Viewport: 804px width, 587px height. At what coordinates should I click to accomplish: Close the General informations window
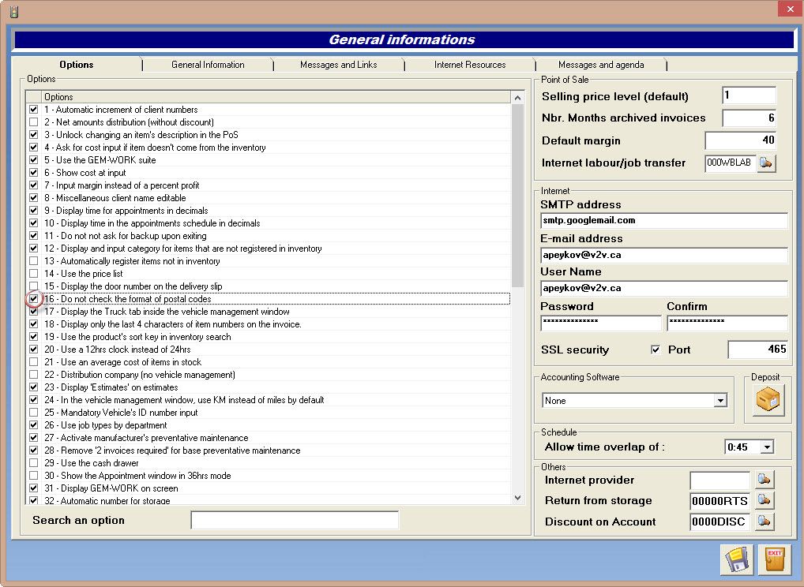click(x=789, y=9)
